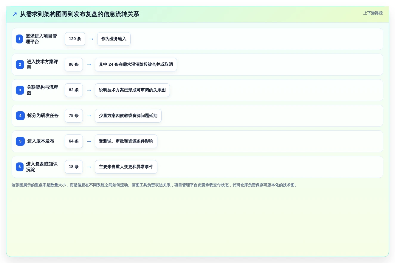
Task: Click step number badge 4
Action: [20, 116]
